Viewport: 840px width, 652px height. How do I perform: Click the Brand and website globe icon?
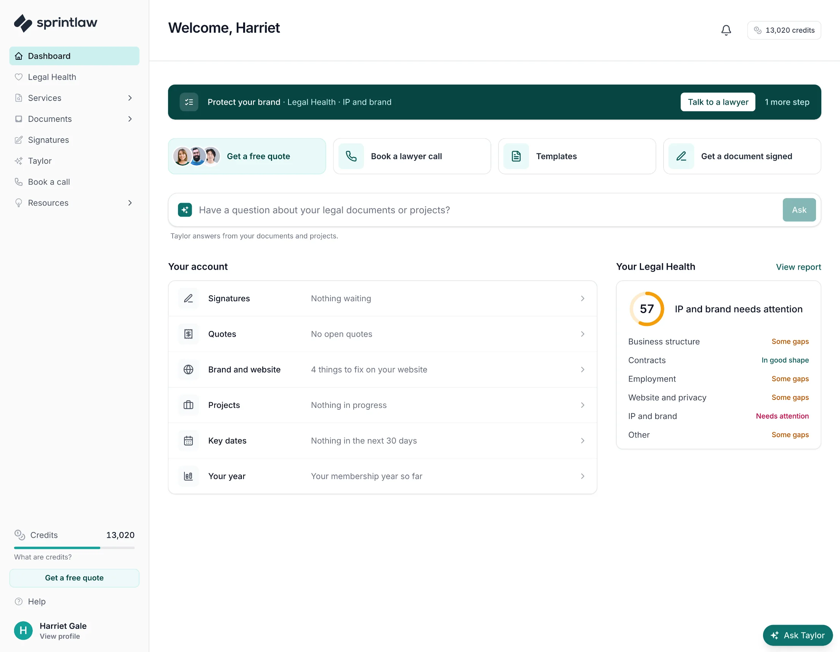188,369
